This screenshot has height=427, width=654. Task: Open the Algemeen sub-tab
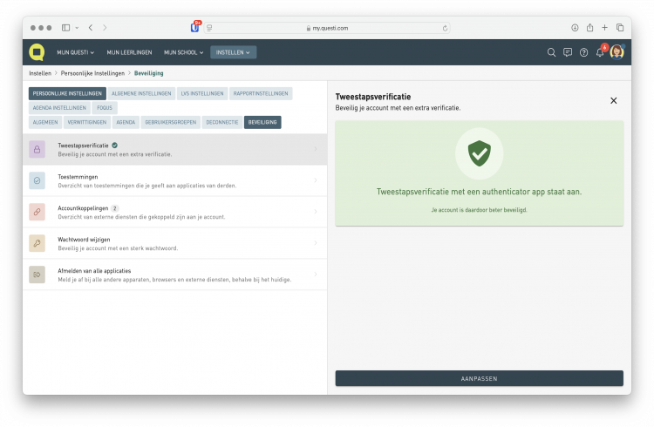coord(45,122)
